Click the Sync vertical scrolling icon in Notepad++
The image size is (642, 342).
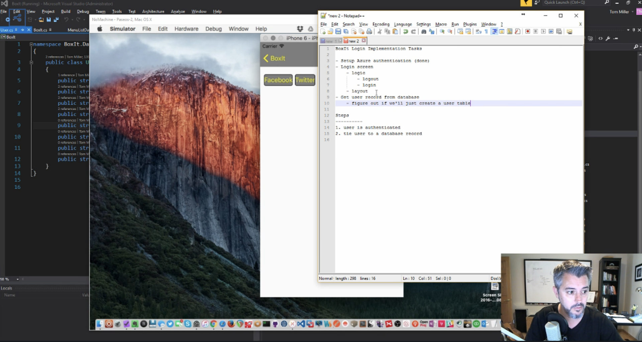(460, 32)
